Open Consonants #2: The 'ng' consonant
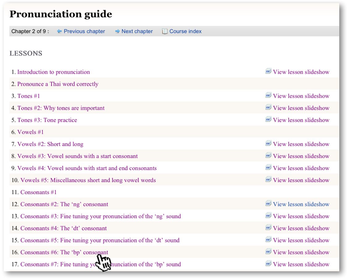The height and width of the screenshot is (279, 347). point(64,204)
